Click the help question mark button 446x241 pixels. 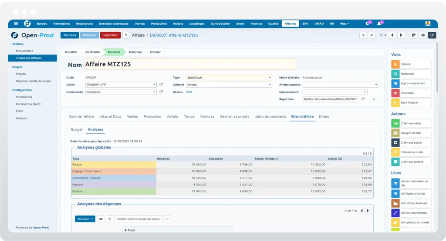pyautogui.click(x=126, y=35)
